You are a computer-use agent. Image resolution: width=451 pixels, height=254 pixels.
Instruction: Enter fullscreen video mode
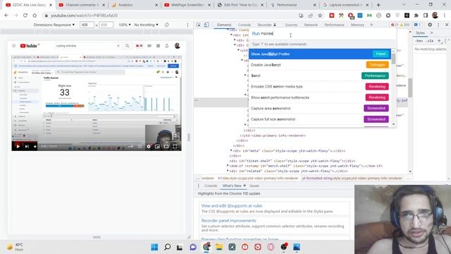click(x=175, y=147)
